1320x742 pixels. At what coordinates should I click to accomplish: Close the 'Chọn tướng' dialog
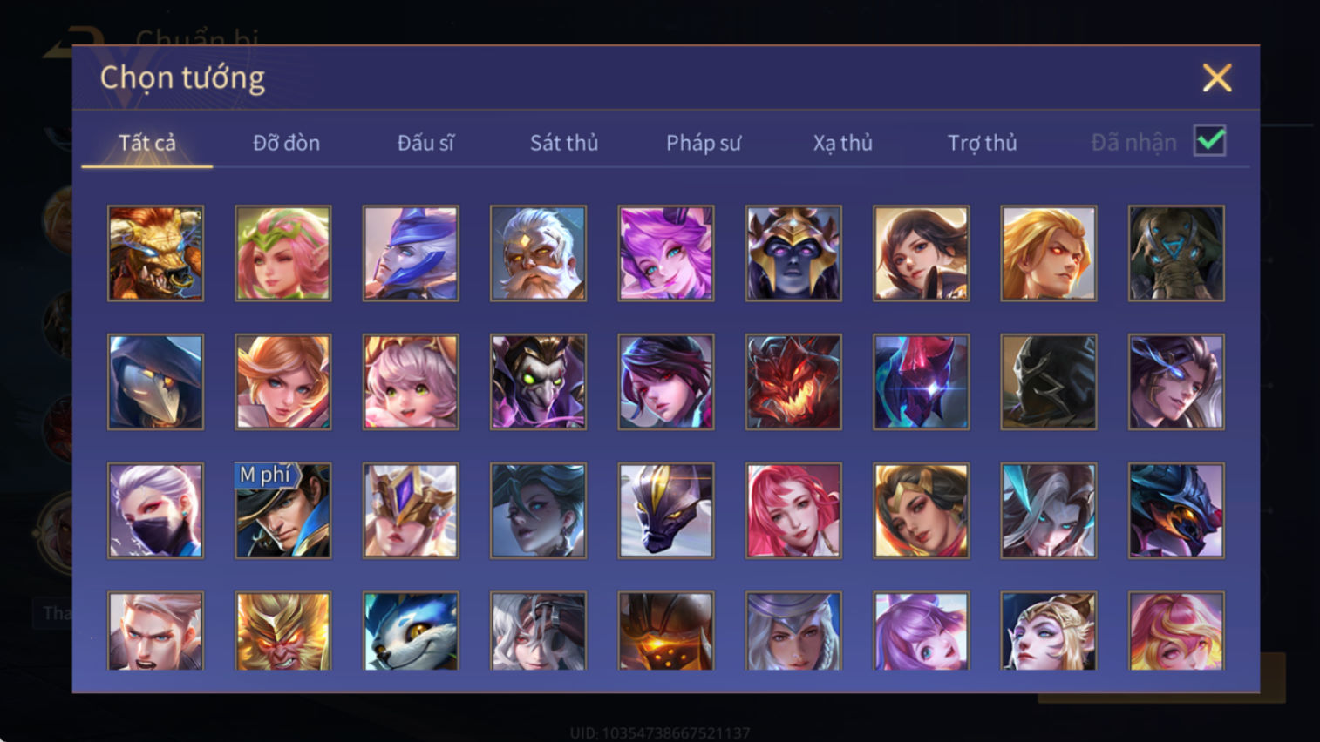point(1217,78)
